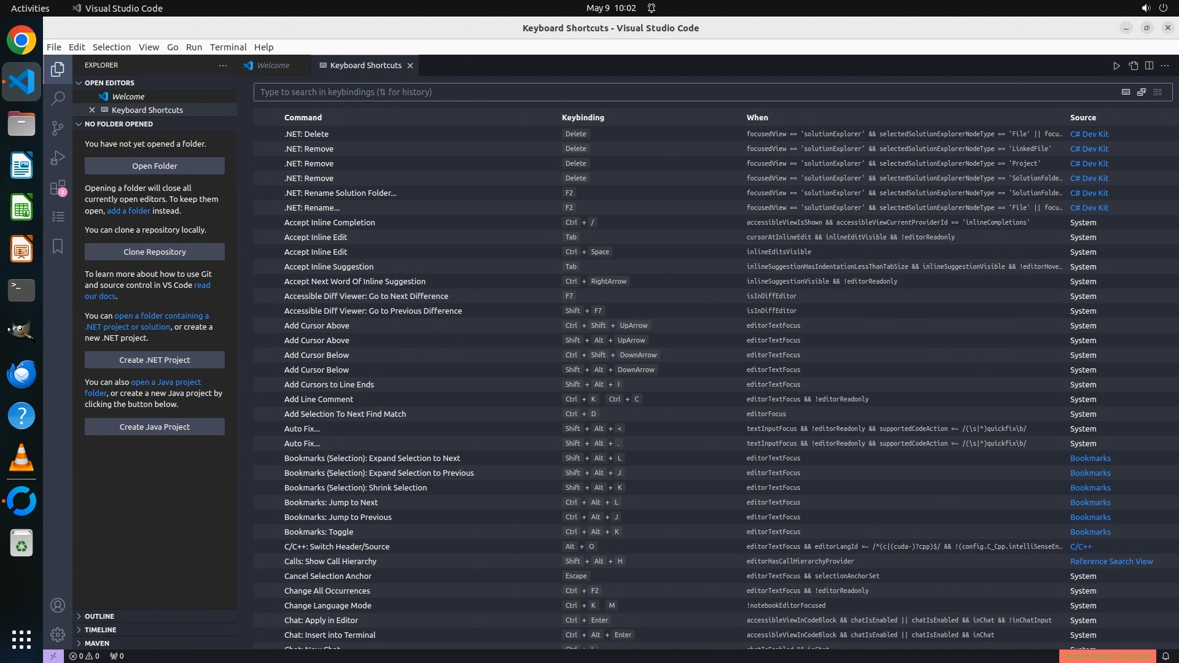Follow the 'add a folder' link
The image size is (1179, 663).
(x=128, y=211)
